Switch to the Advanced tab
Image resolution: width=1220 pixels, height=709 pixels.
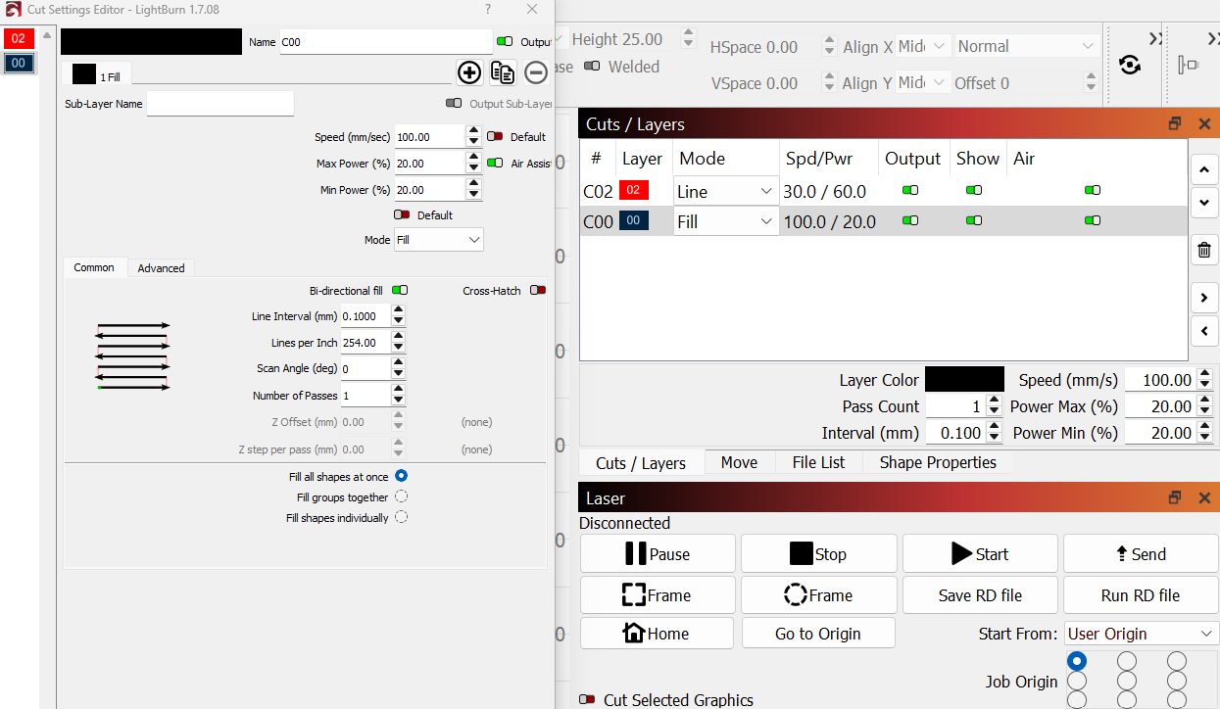(x=161, y=268)
